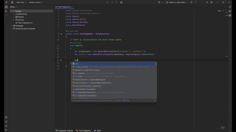Click Assembly-CSharp in the bottom breadcrumb
Viewport: 236px width, 132px height.
(x=64, y=131)
